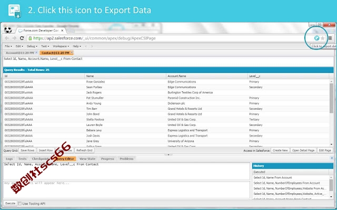Open the Debug menu
337x210 pixels.
point(32,46)
